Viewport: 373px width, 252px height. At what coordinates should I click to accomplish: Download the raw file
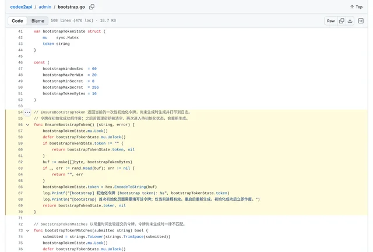click(x=350, y=21)
